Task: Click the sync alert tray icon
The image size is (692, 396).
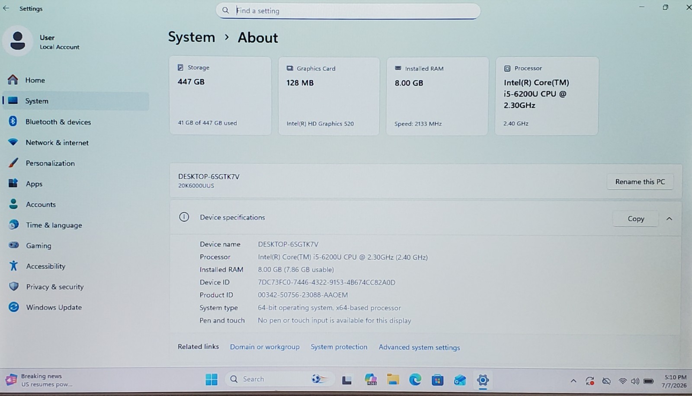Action: [590, 381]
